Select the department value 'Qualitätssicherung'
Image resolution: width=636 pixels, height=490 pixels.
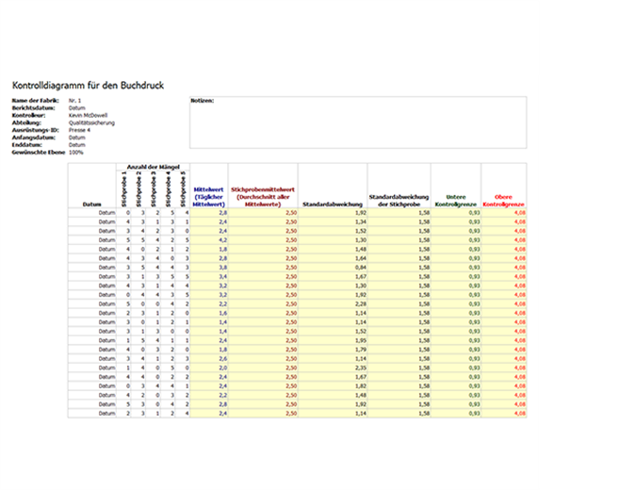pyautogui.click(x=91, y=122)
